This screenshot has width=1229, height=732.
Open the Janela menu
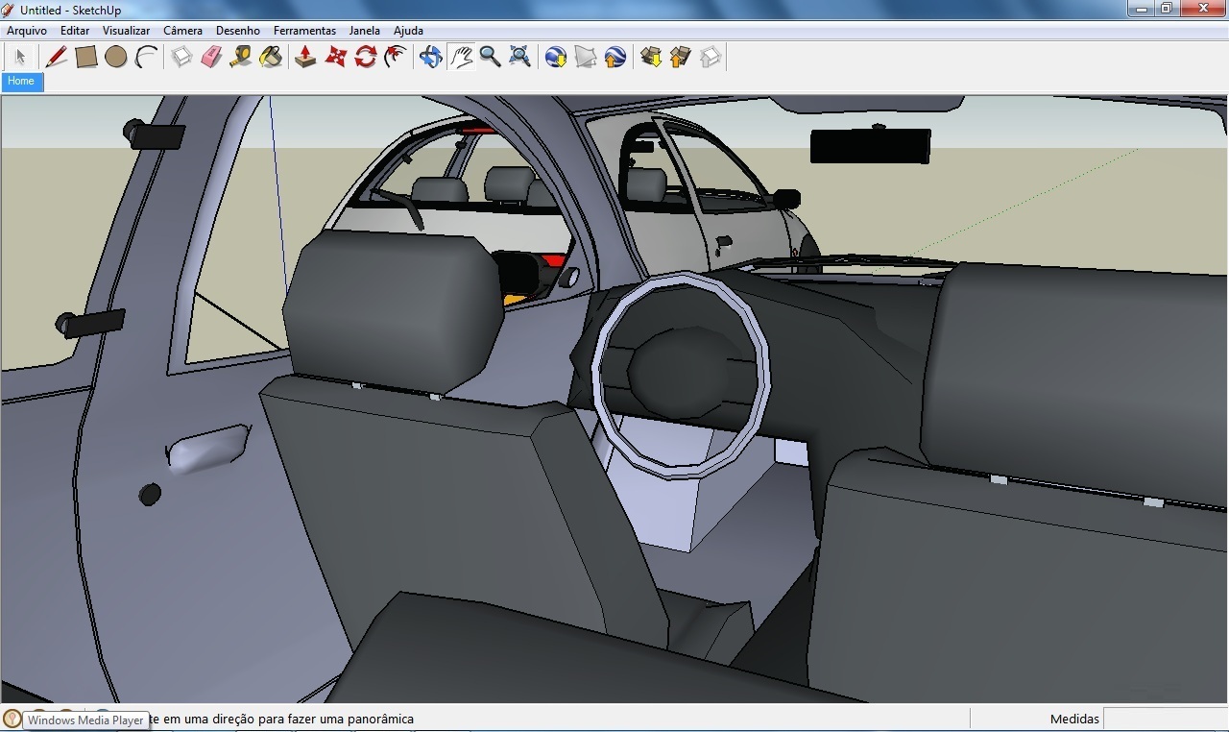[x=364, y=30]
